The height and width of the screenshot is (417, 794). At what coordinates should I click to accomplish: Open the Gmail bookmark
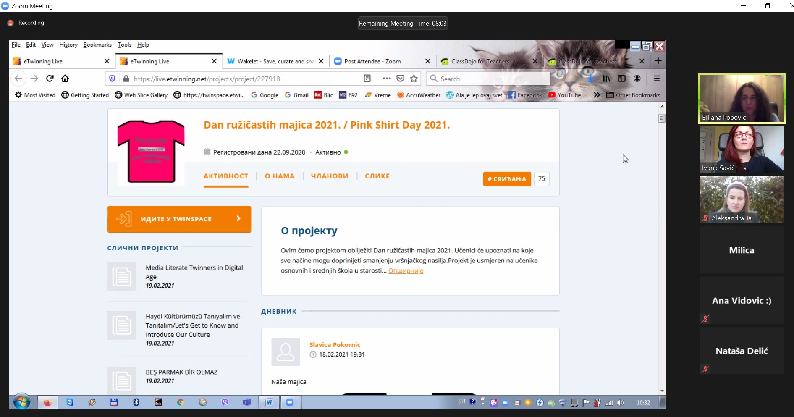(x=296, y=95)
